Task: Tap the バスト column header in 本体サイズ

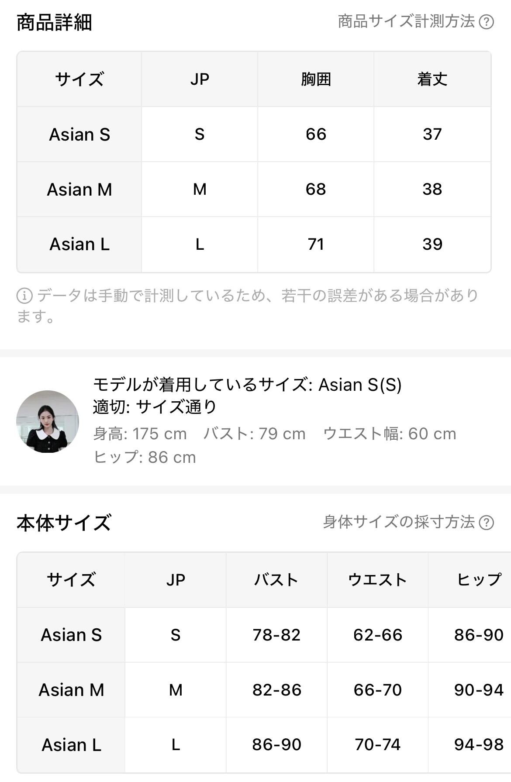Action: tap(276, 580)
